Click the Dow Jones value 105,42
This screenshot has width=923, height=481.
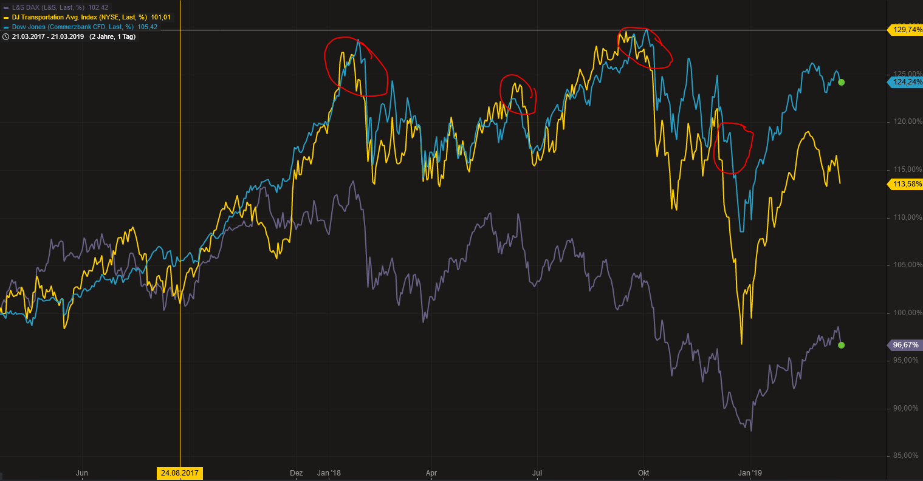148,27
